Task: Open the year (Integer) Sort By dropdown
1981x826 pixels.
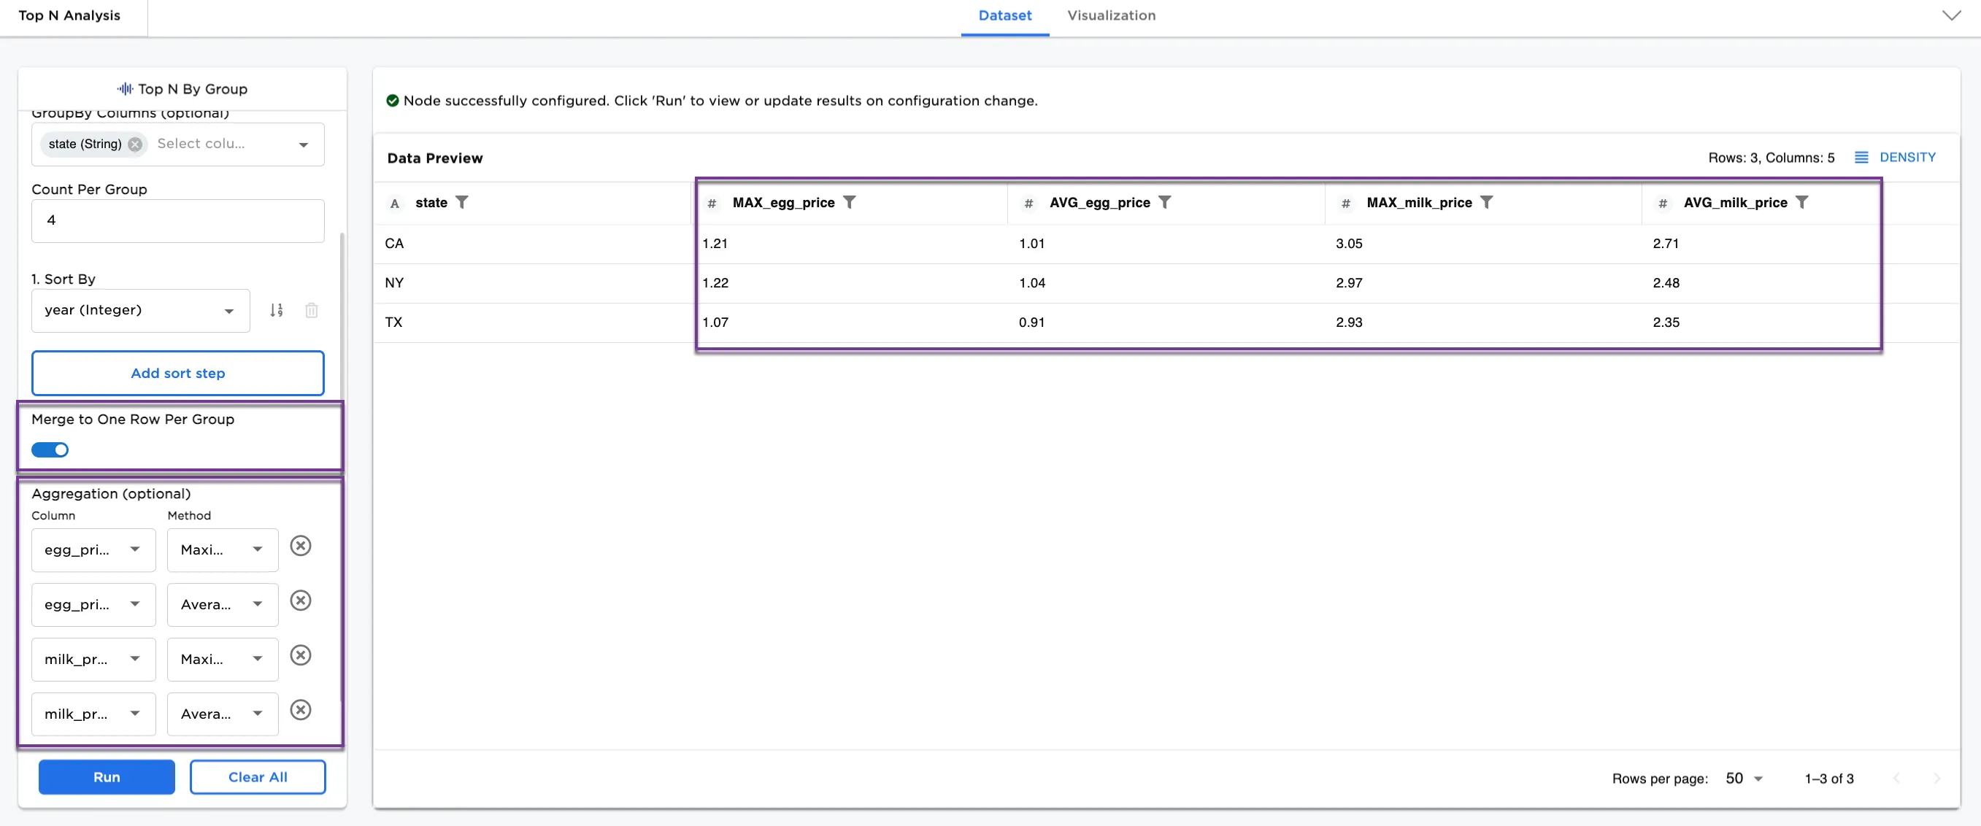Action: [140, 310]
